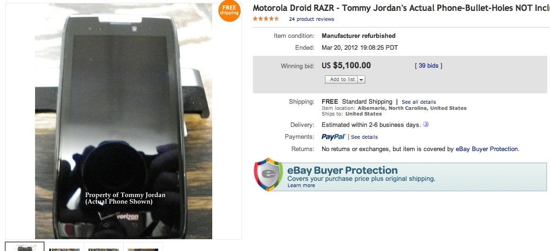Screen dimensions: 550x251
Task: Select the second product thumbnail
Action: [64, 248]
